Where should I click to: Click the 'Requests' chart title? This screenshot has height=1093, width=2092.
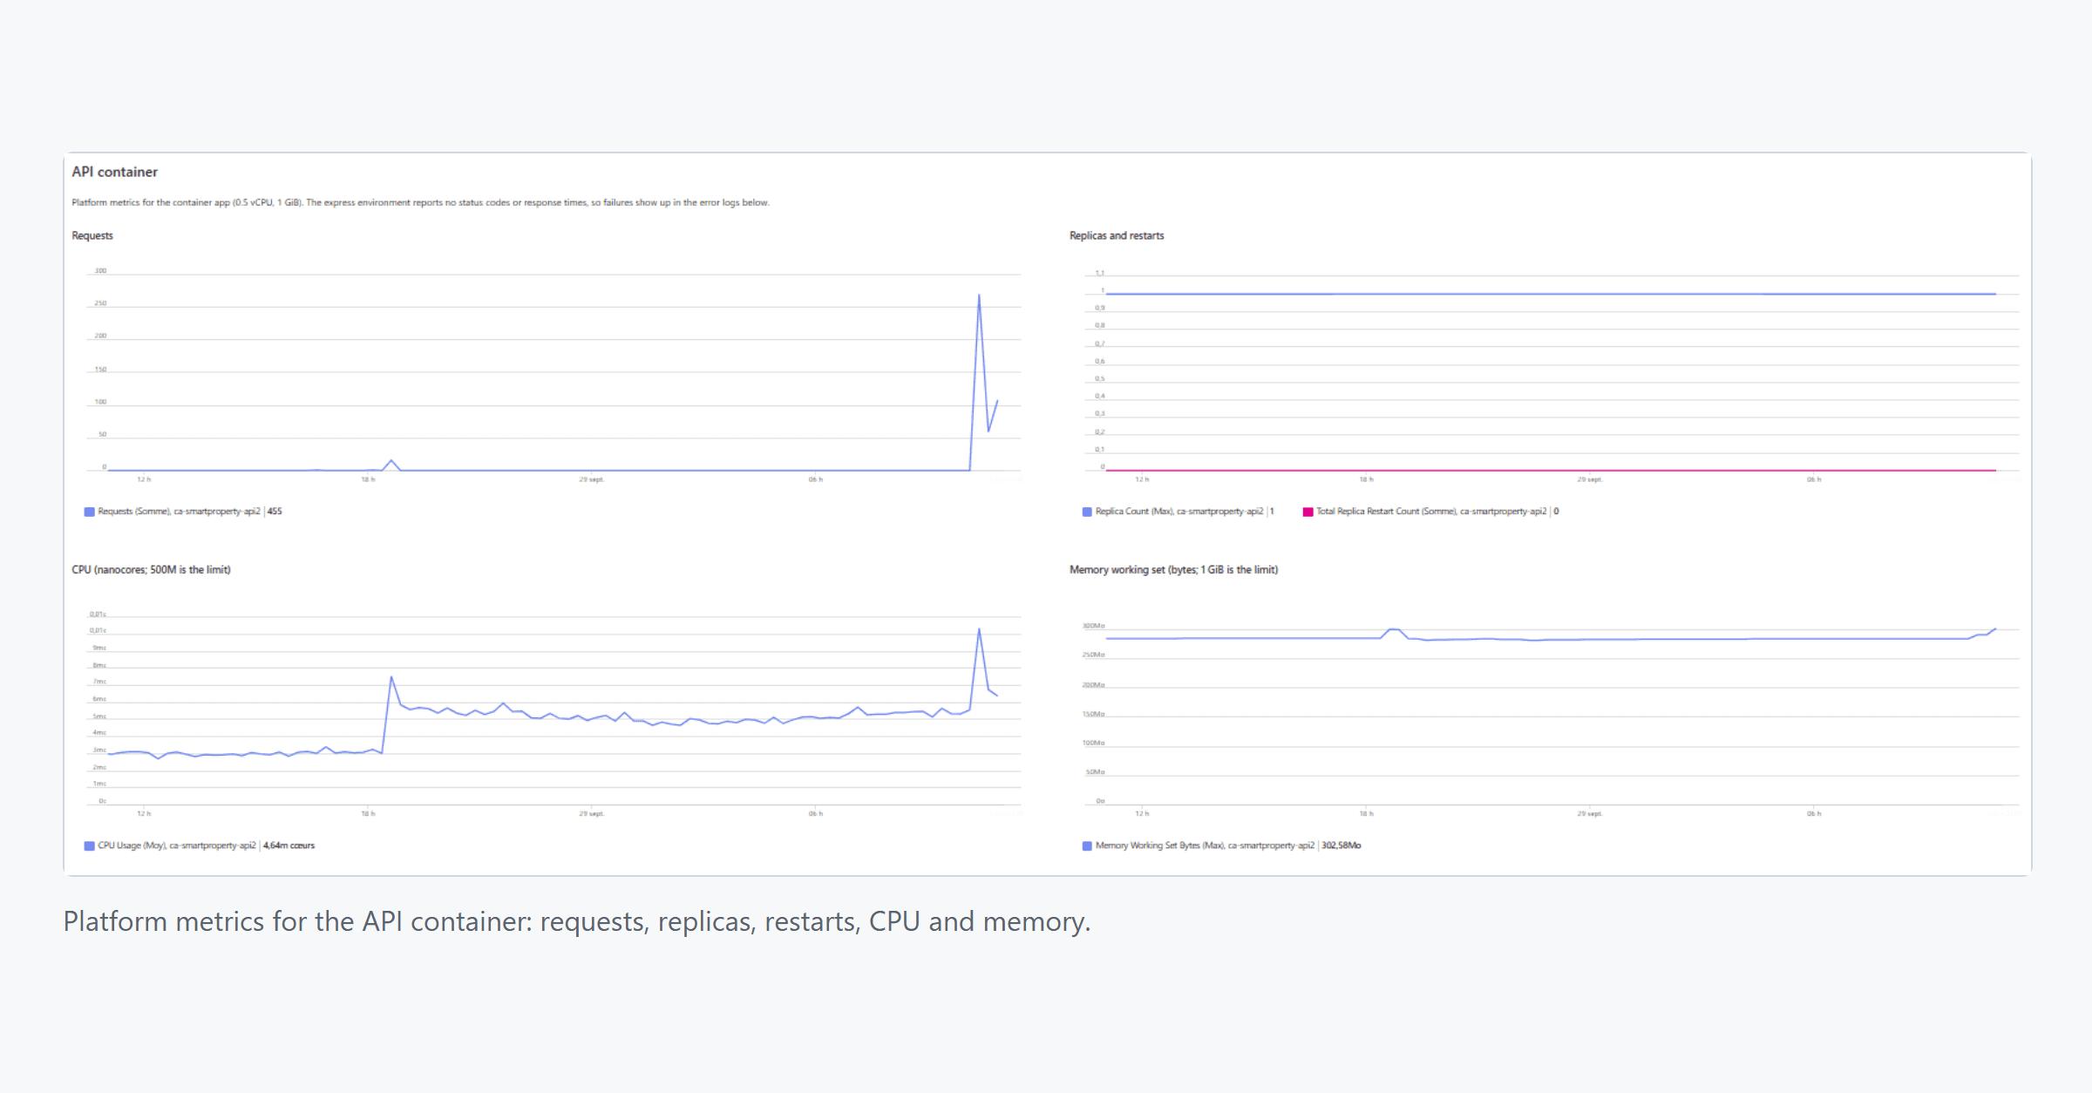pyautogui.click(x=92, y=235)
